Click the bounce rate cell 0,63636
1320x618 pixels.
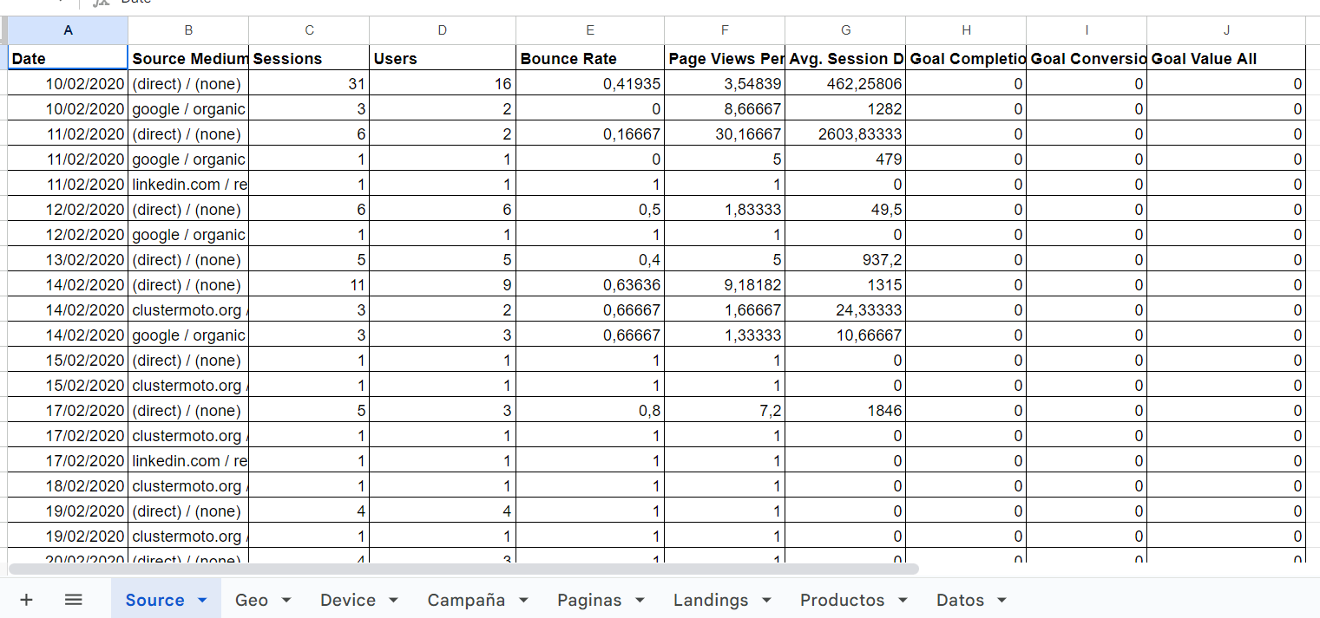(590, 285)
